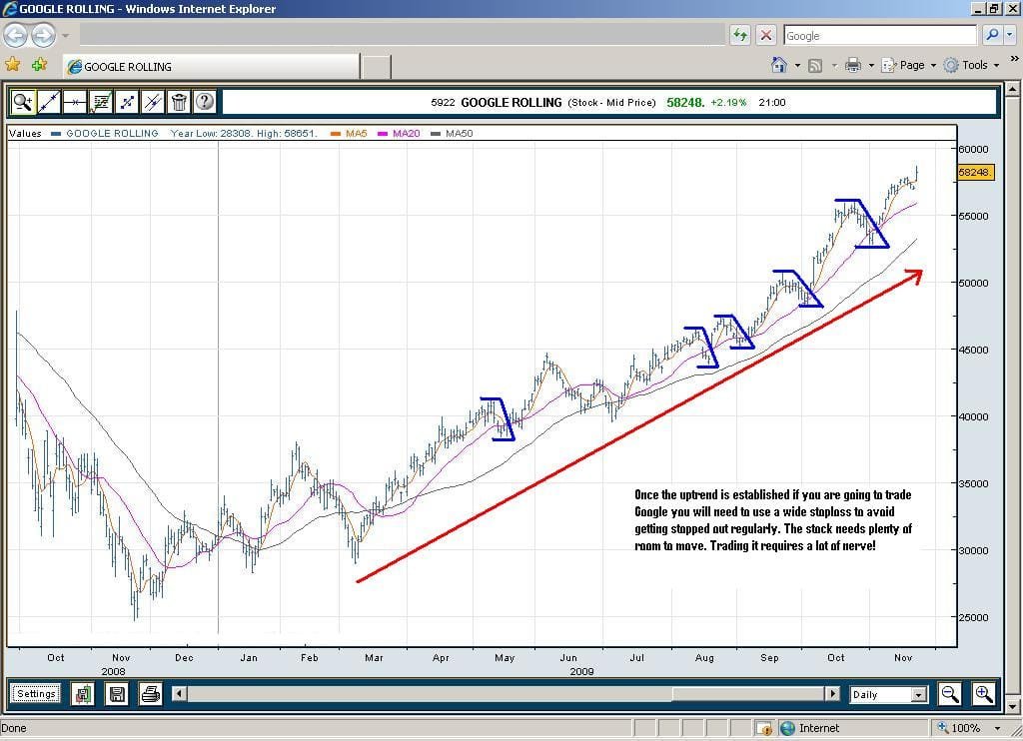
Task: Click the candlestick chart save icon
Action: point(83,694)
